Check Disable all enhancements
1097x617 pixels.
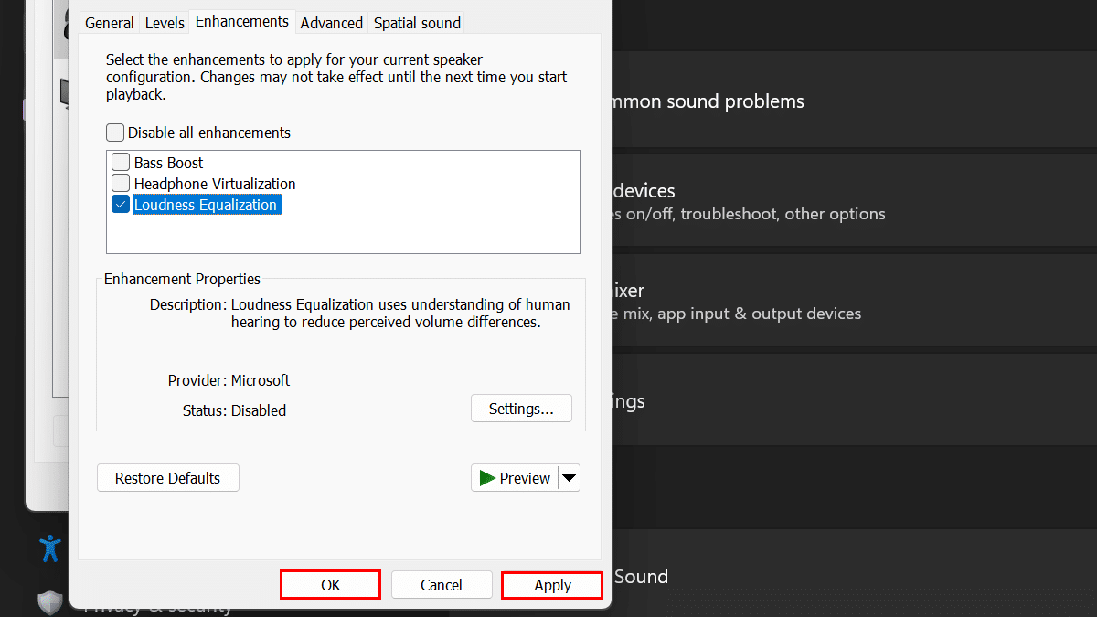pos(115,133)
